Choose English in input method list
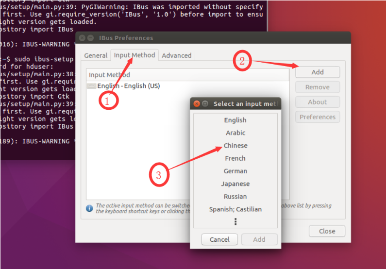This screenshot has height=269, width=387. click(235, 120)
